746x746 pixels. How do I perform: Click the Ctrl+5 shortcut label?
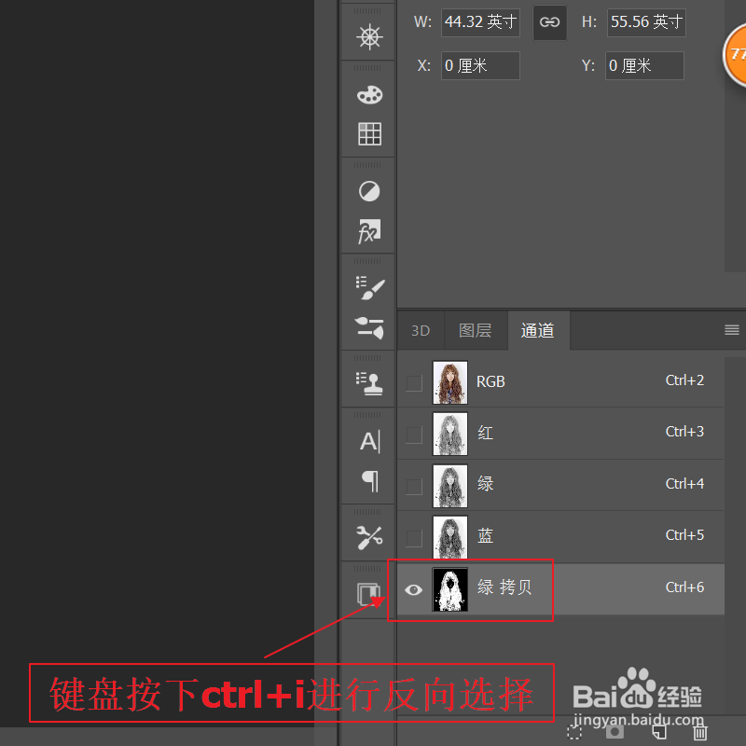(x=684, y=535)
